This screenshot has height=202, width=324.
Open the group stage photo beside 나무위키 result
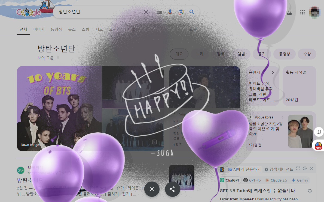182,177
